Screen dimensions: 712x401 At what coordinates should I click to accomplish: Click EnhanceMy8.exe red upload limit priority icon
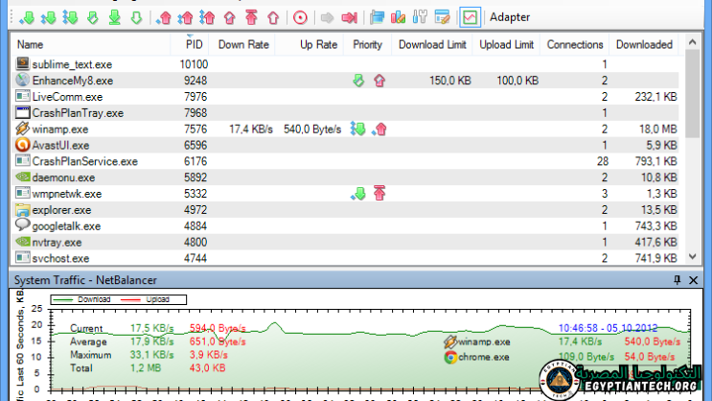coord(379,81)
